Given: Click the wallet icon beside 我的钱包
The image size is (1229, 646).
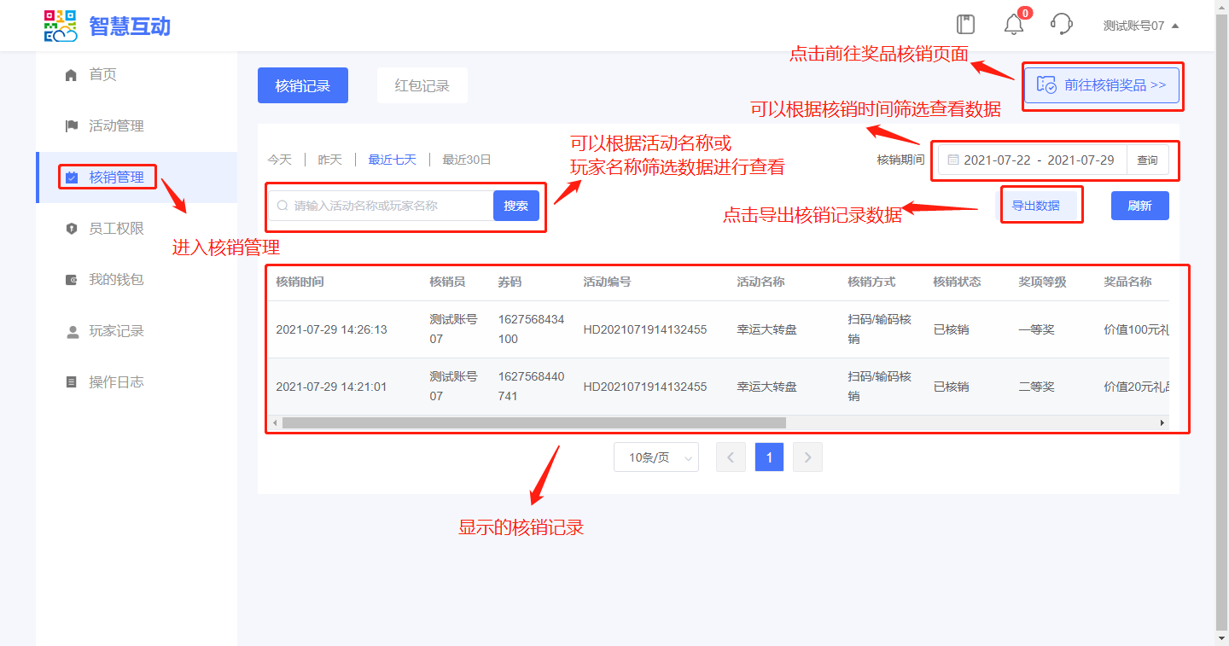Looking at the screenshot, I should click(x=72, y=280).
